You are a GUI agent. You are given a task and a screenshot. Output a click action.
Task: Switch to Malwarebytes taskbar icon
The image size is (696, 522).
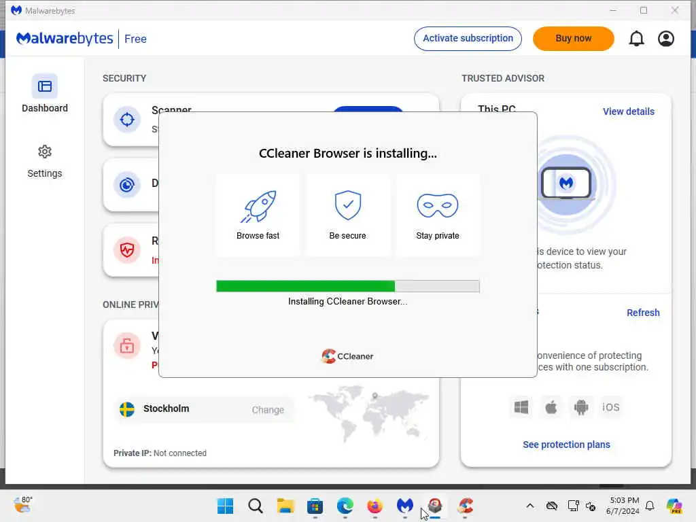(405, 506)
